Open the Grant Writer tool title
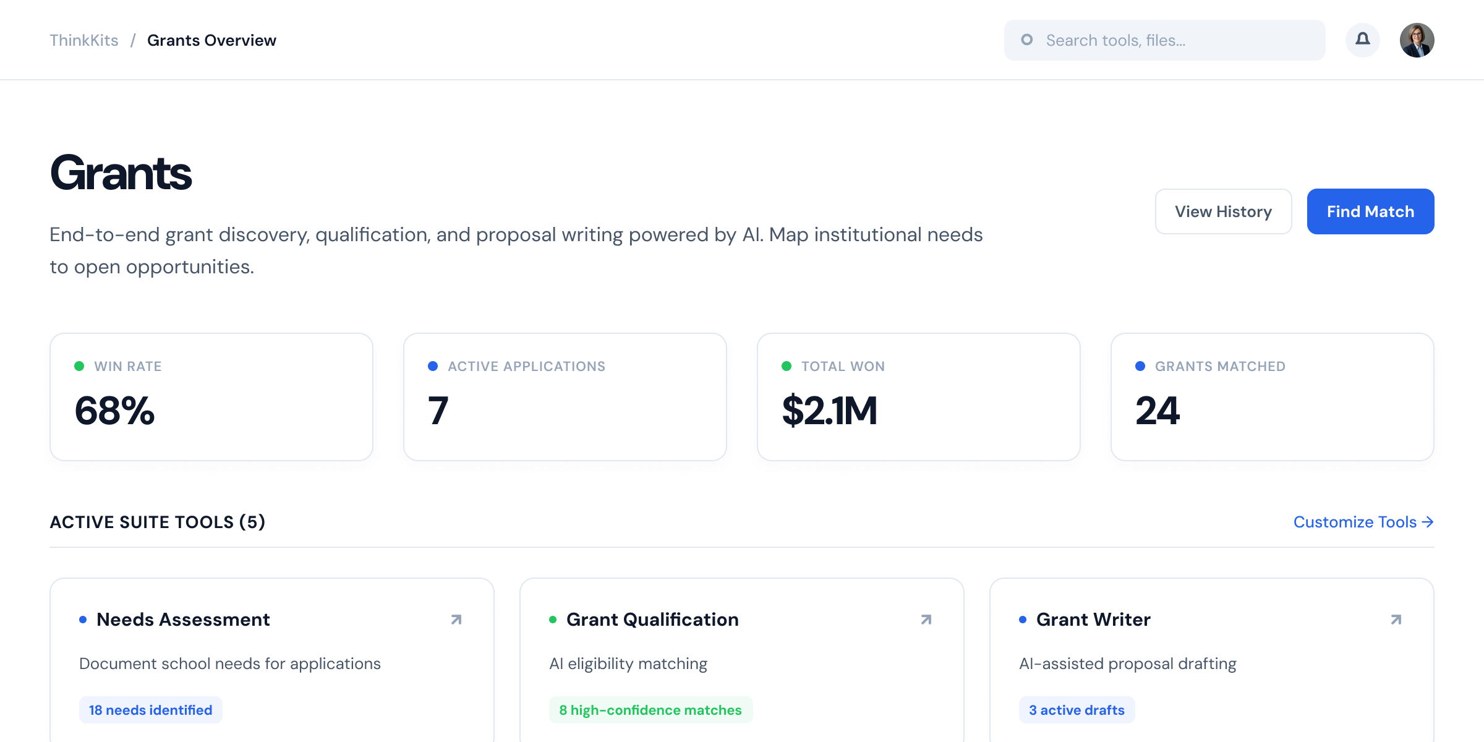1484x742 pixels. [x=1093, y=620]
